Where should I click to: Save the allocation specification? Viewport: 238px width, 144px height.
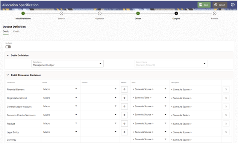pos(204,5)
